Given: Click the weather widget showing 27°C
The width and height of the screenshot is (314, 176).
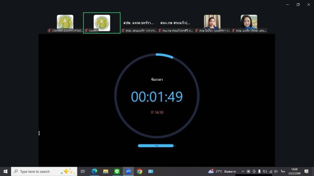Looking at the screenshot, I should click(x=222, y=171).
